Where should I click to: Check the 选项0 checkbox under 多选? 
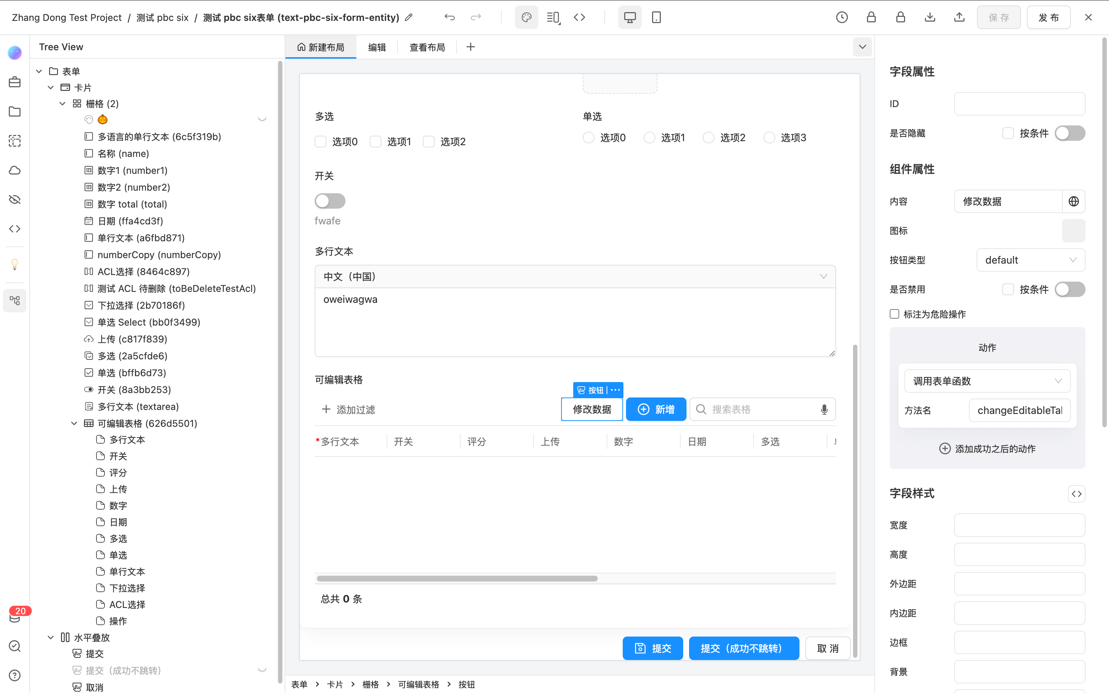[320, 142]
